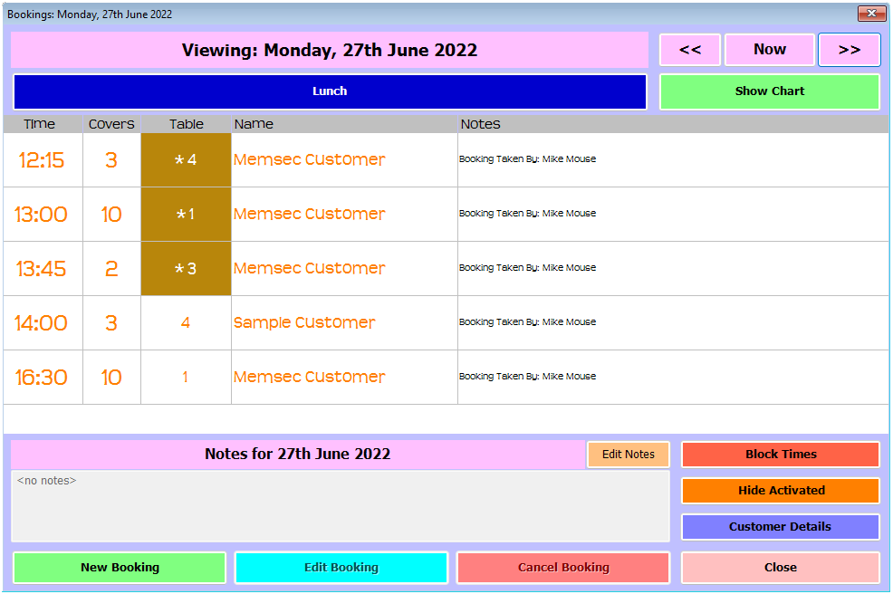Image resolution: width=893 pixels, height=594 pixels.
Task: Jump to today with Now button
Action: [769, 50]
